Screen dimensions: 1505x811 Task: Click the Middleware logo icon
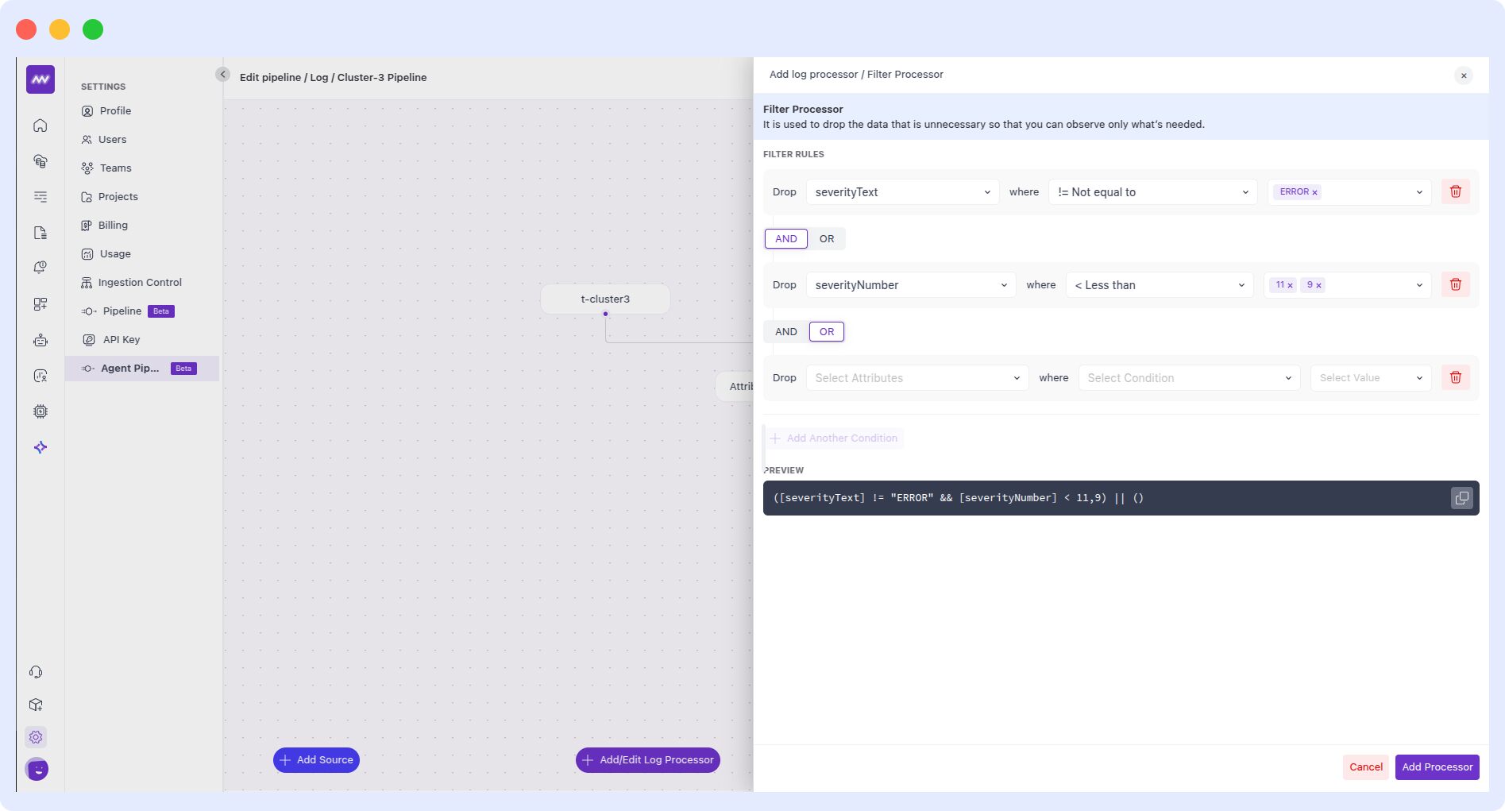pos(41,79)
